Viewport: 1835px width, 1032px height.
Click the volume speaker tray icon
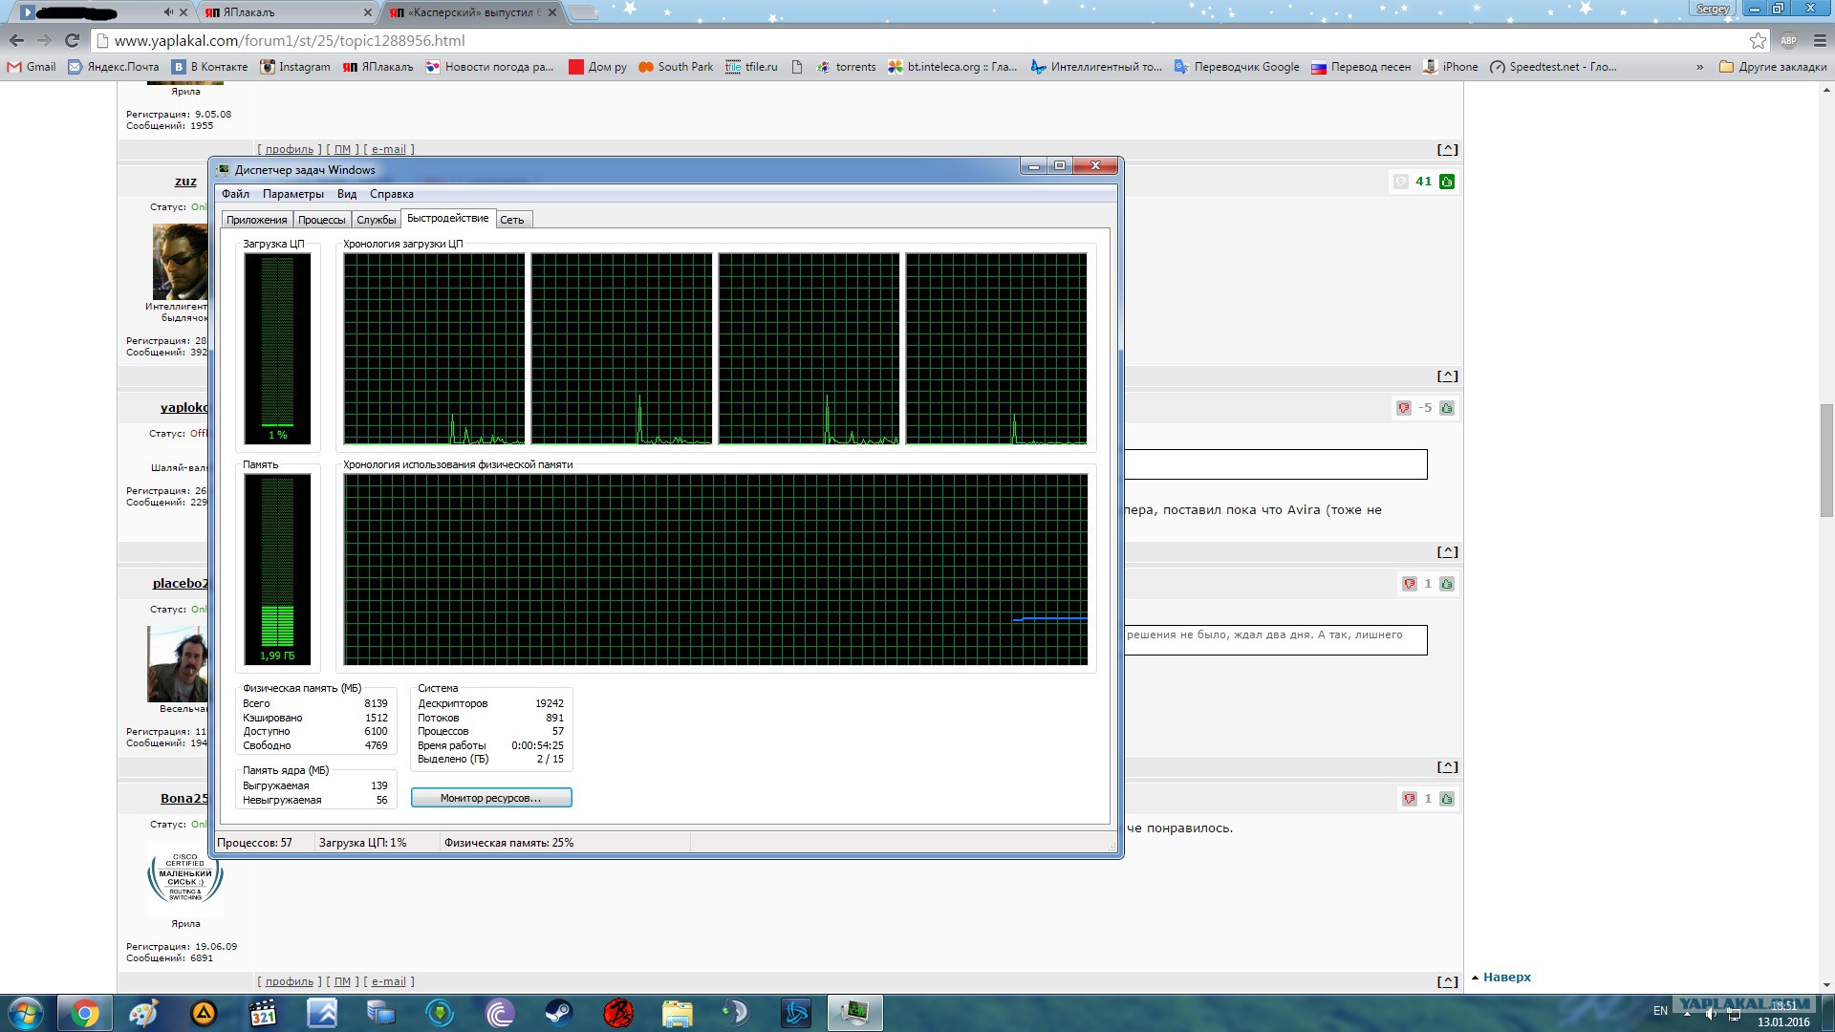click(x=1710, y=1013)
